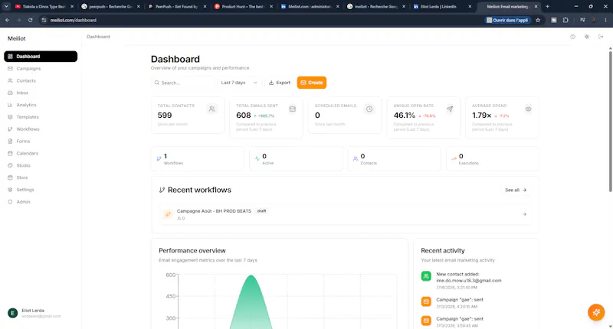Click the Admin shield icon in sidebar
The height and width of the screenshot is (329, 613).
pyautogui.click(x=10, y=201)
